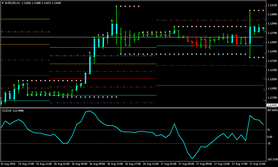Click the highest CCI peak near 16 Aug 09:00
Viewport: 278px width, 167px height.
90,111
